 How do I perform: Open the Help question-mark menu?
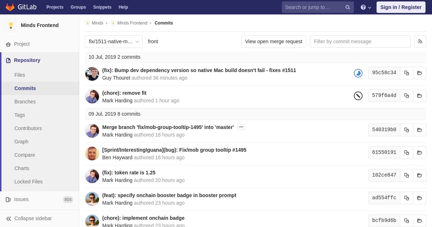click(x=366, y=7)
